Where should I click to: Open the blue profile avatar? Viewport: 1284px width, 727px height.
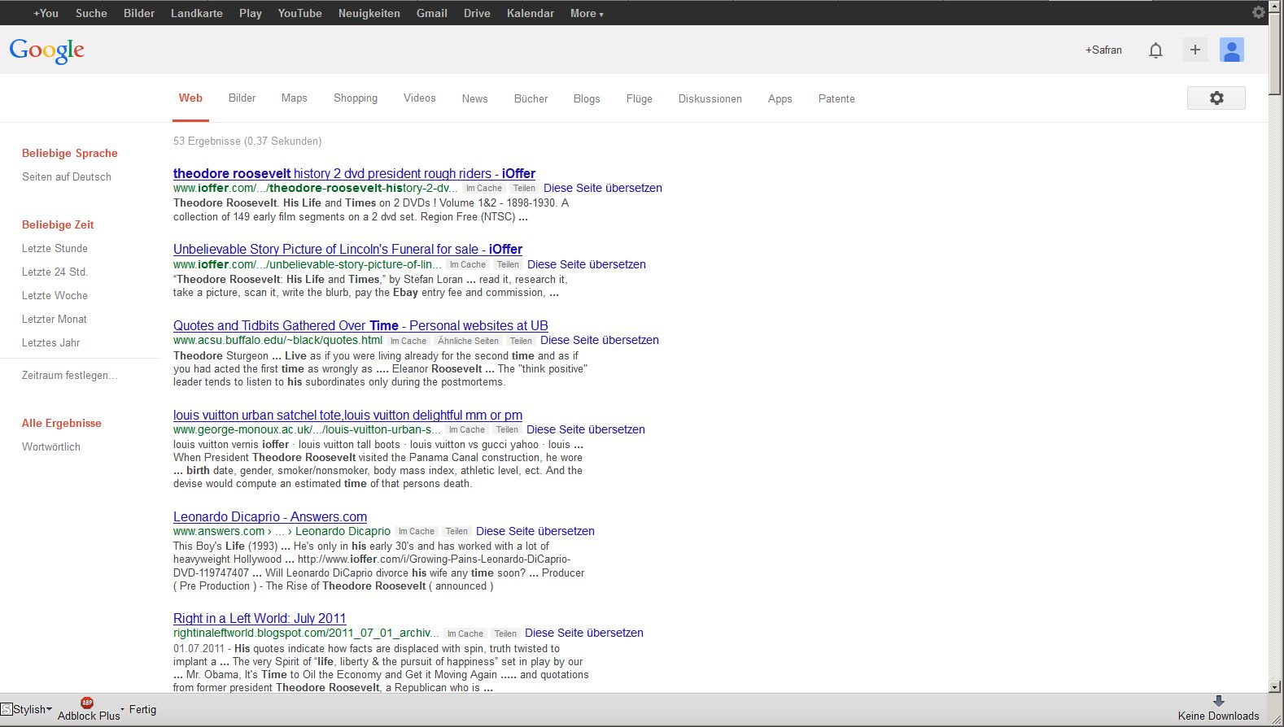point(1232,50)
